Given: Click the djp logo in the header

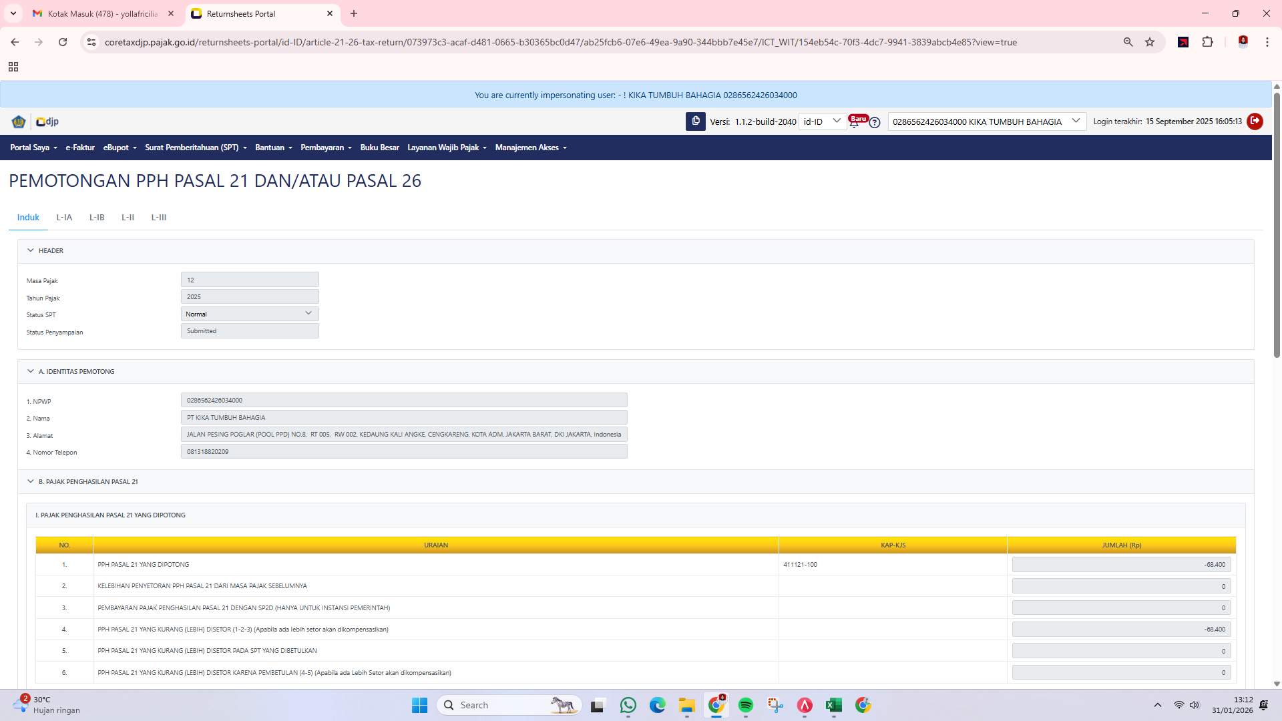Looking at the screenshot, I should pos(46,122).
